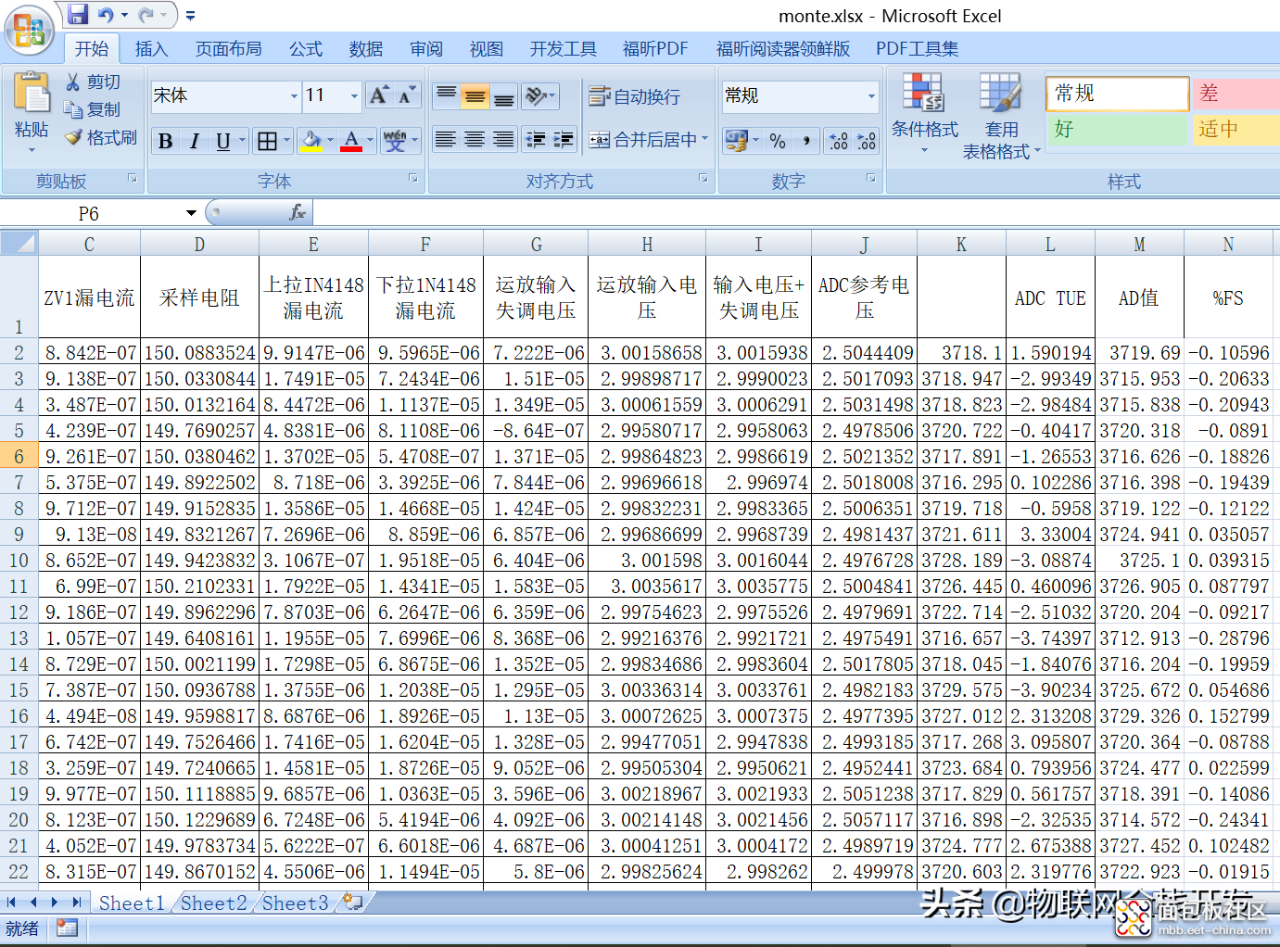The width and height of the screenshot is (1280, 947).
Task: Open fill color dropdown arrow
Action: point(329,141)
